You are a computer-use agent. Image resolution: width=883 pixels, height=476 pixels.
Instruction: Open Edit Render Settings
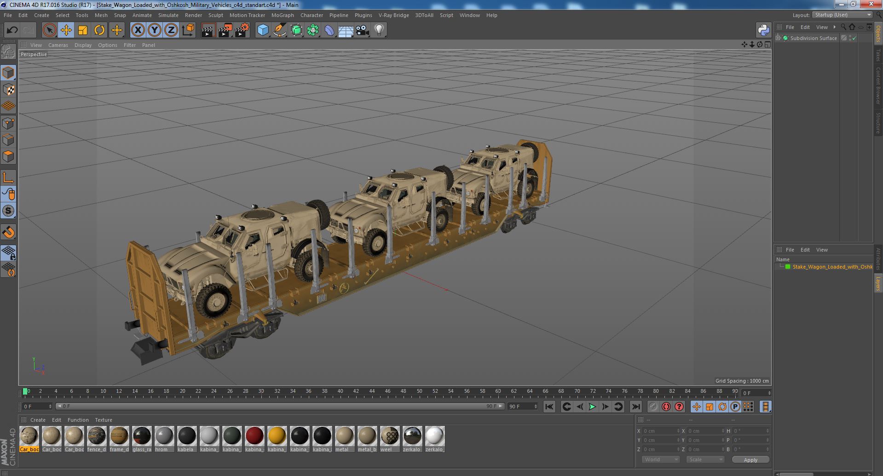[242, 30]
